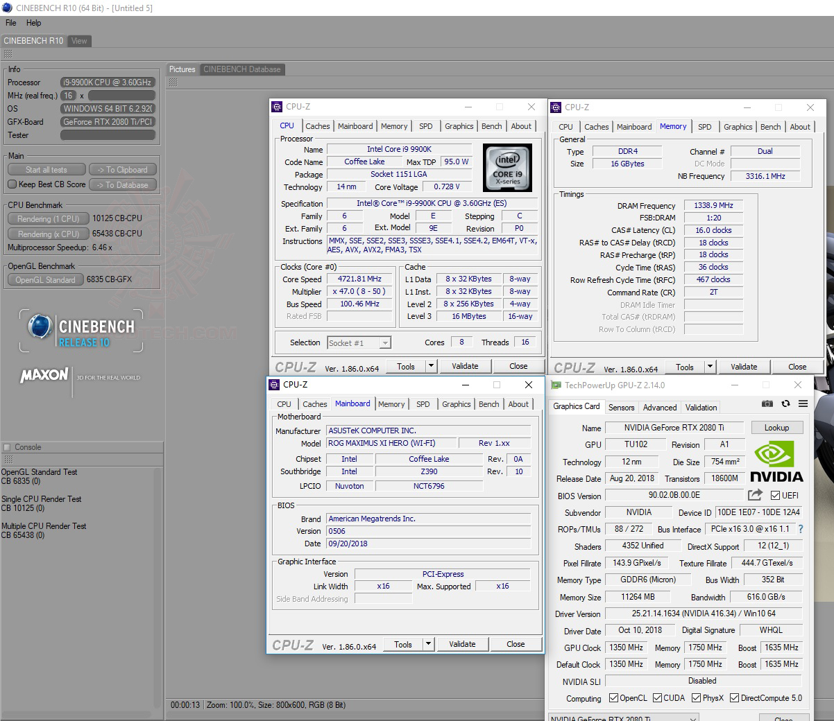Toggle the PhysX checkbox
This screenshot has height=721, width=834.
[x=696, y=698]
